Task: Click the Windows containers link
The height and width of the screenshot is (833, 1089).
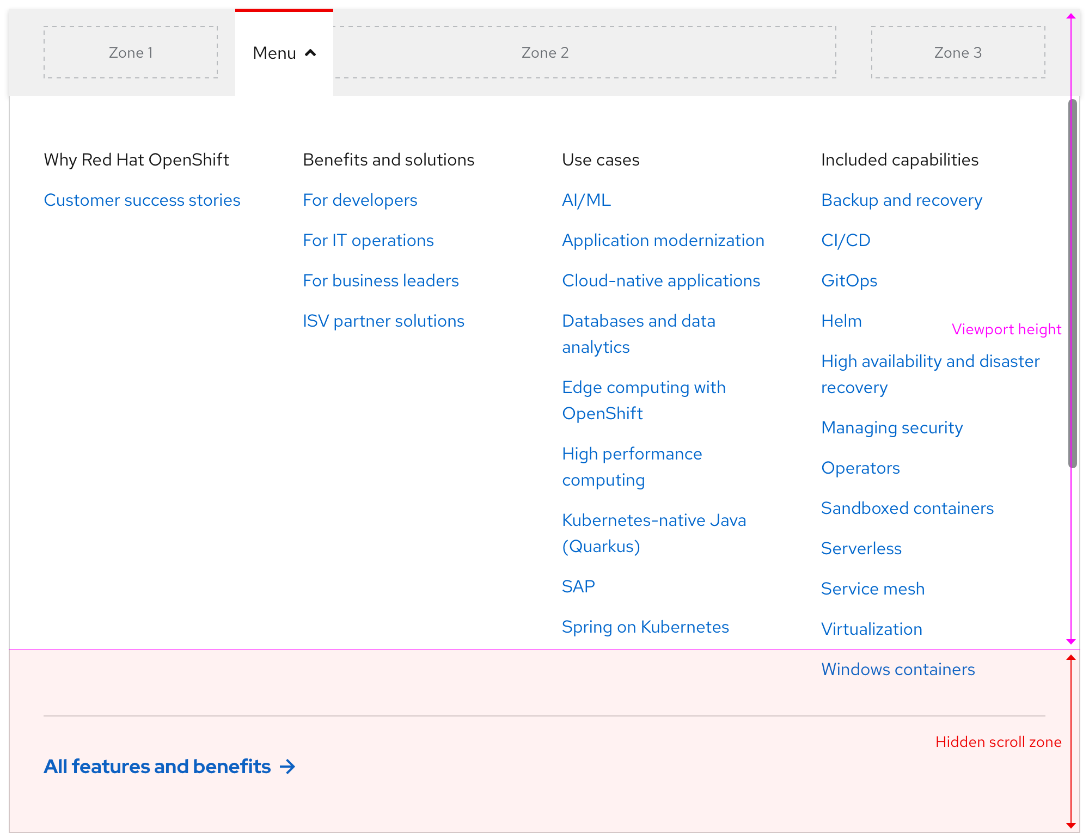Action: pos(897,669)
